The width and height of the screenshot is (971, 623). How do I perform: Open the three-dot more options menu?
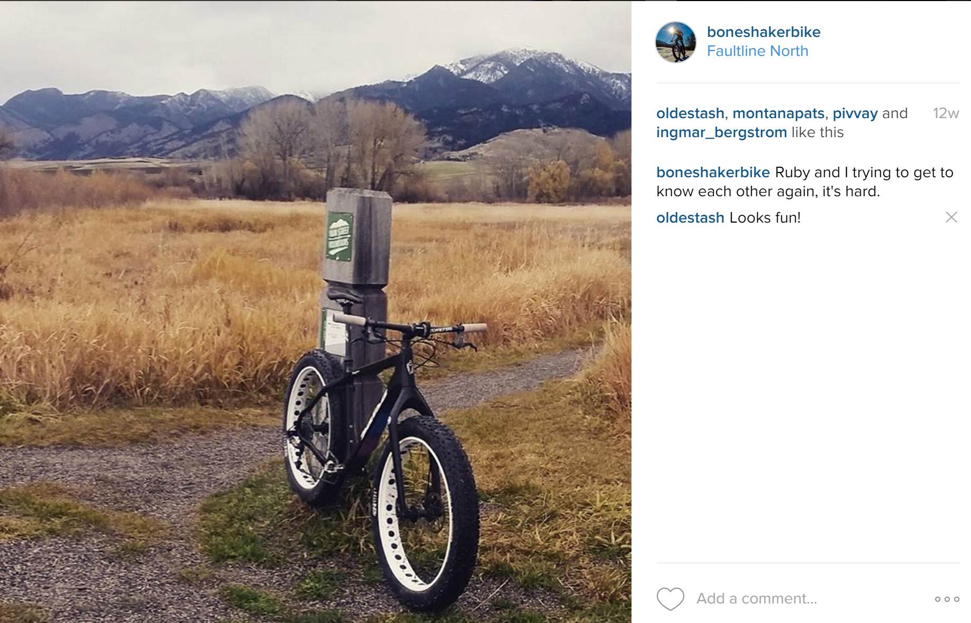point(947,599)
